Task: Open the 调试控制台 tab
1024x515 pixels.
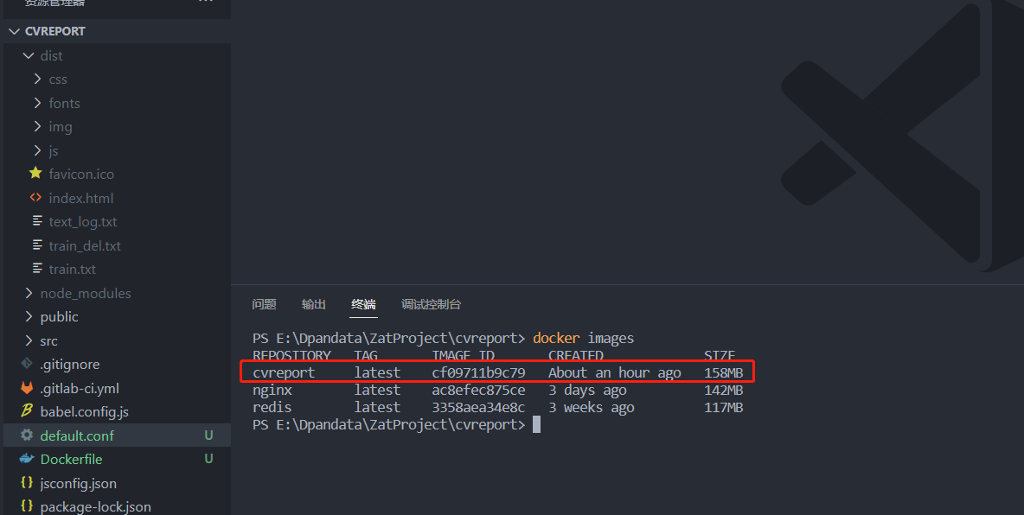Action: [x=431, y=304]
